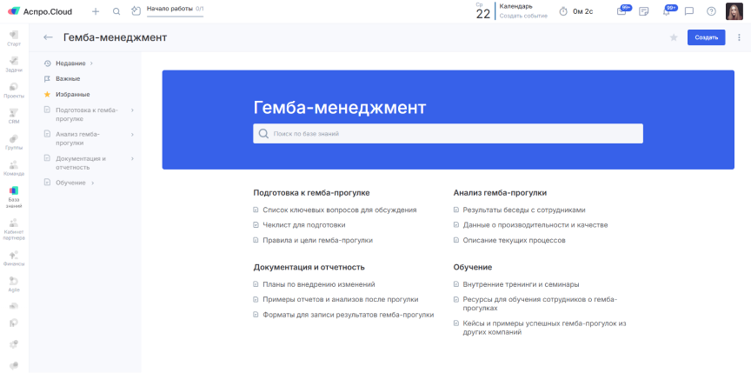Open Обучение section heading
The height and width of the screenshot is (373, 751).
point(473,267)
